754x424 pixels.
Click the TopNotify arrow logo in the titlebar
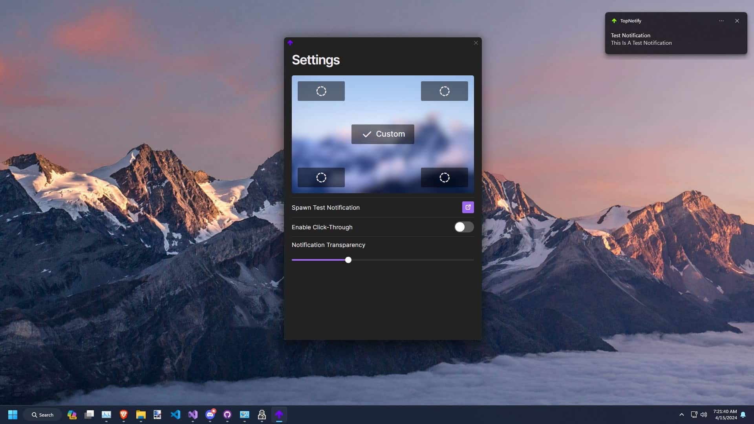(290, 42)
